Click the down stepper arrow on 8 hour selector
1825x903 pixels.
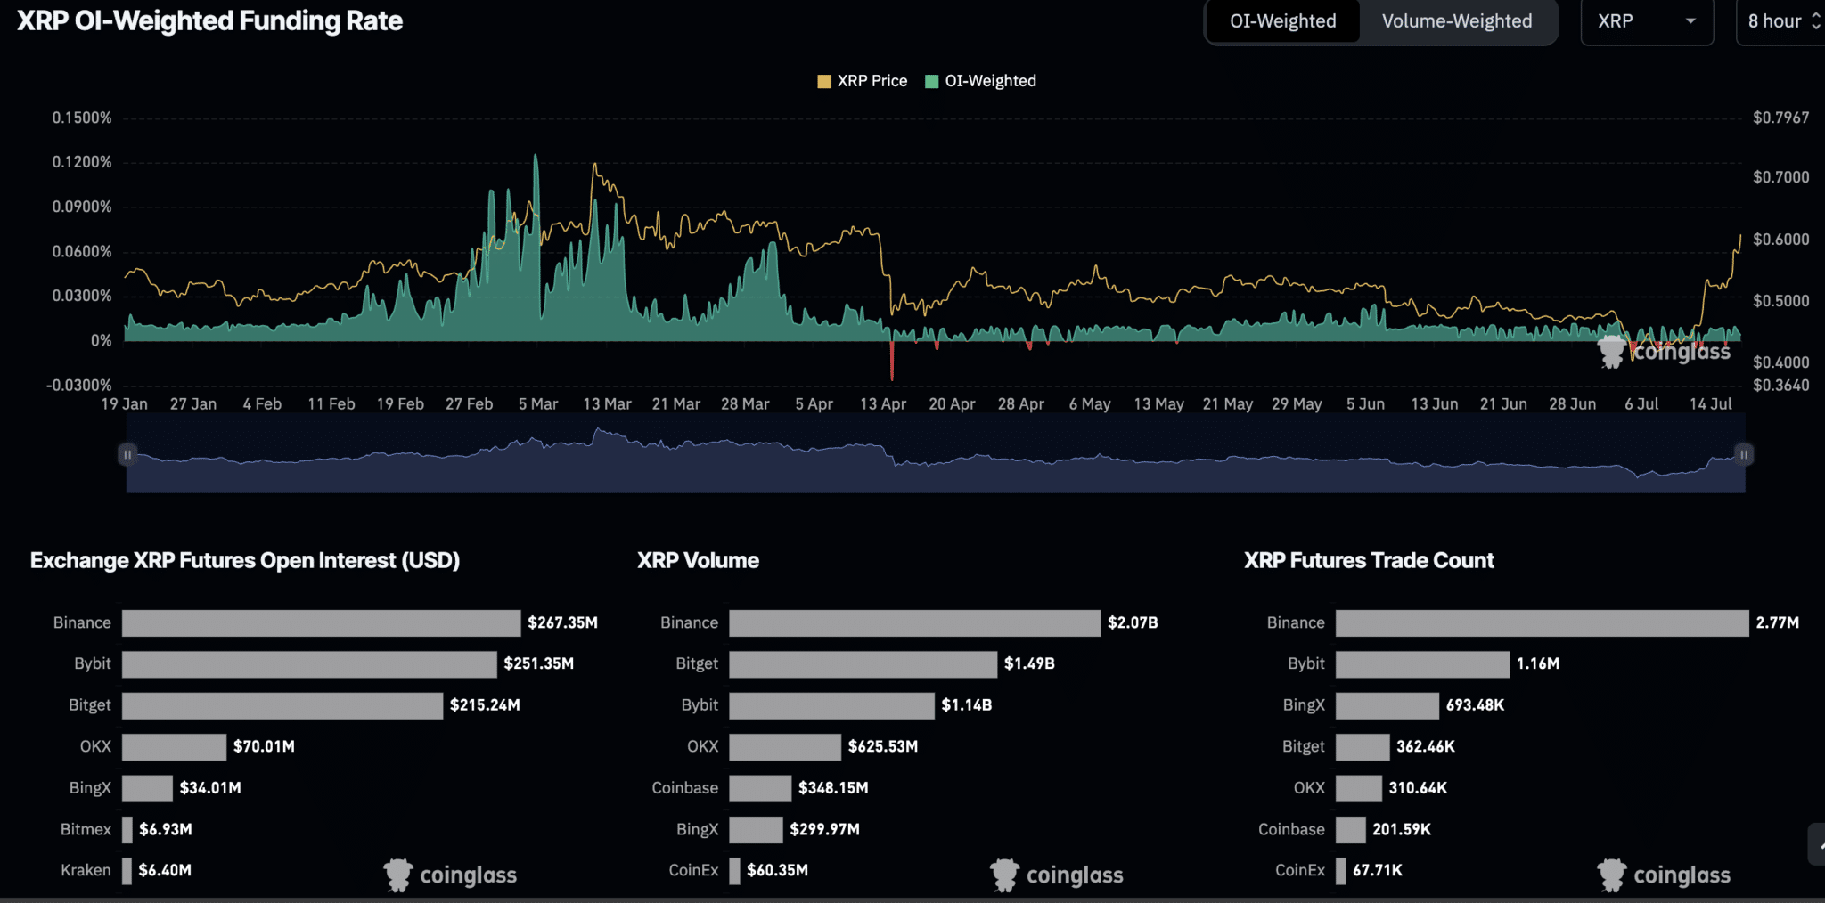[x=1816, y=28]
